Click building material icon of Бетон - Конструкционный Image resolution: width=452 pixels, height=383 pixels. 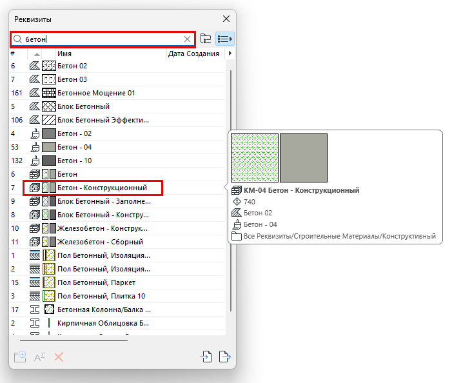coord(35,188)
